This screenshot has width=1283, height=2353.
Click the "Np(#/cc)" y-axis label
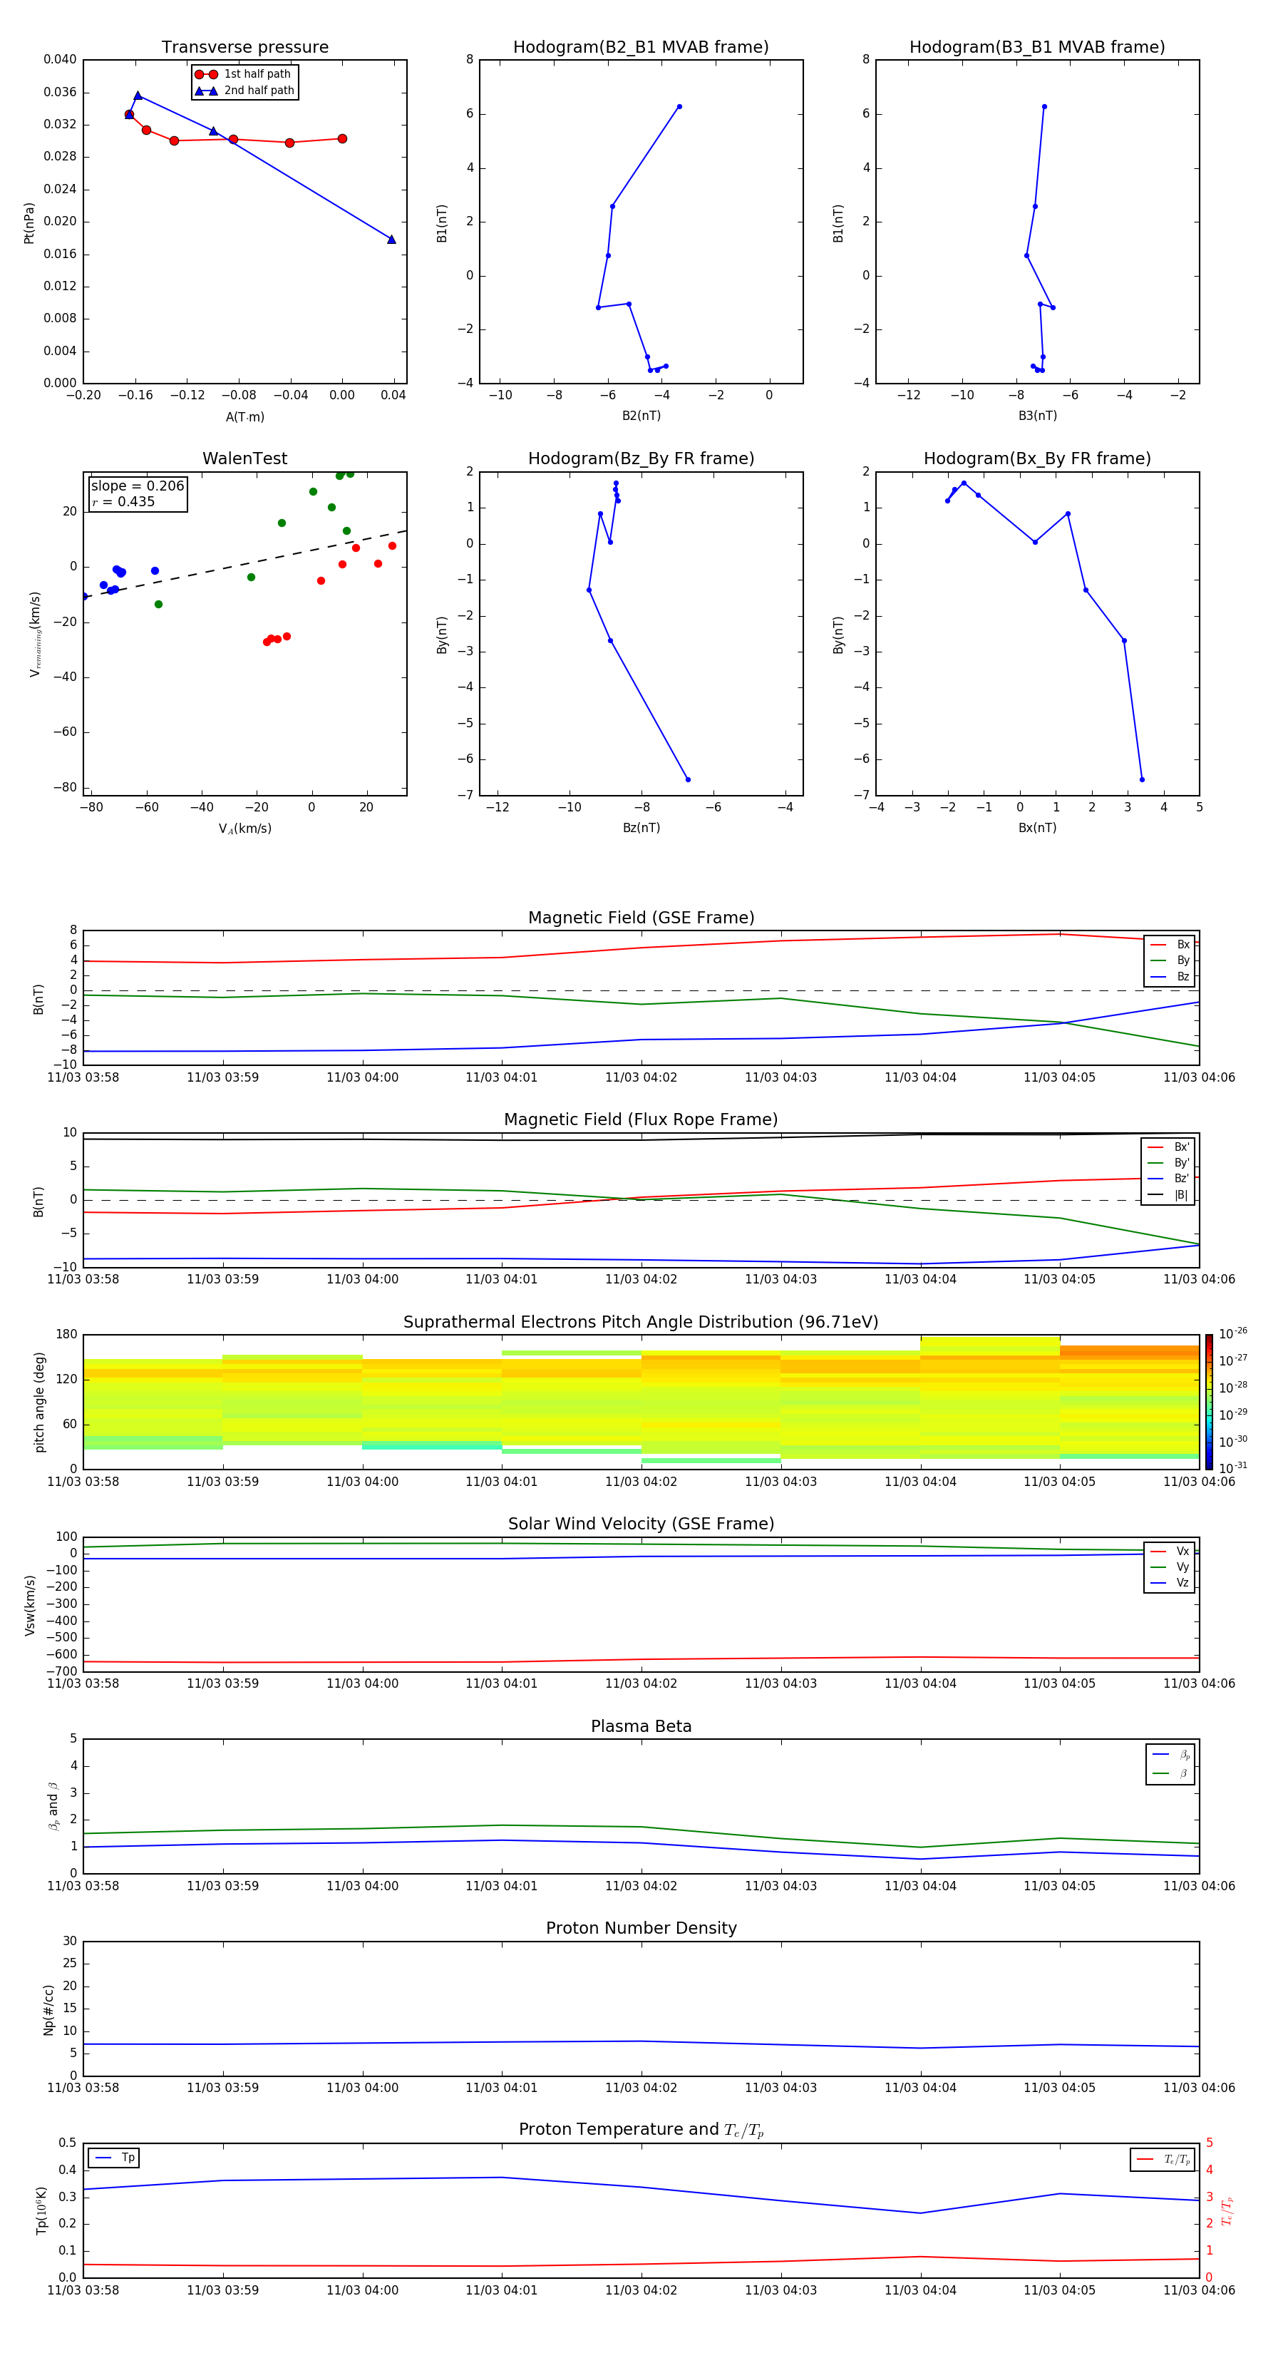(x=48, y=2009)
